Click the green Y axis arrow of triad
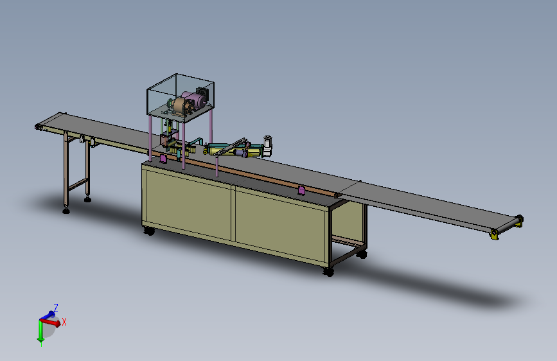This screenshot has height=361, width=557. (40, 331)
